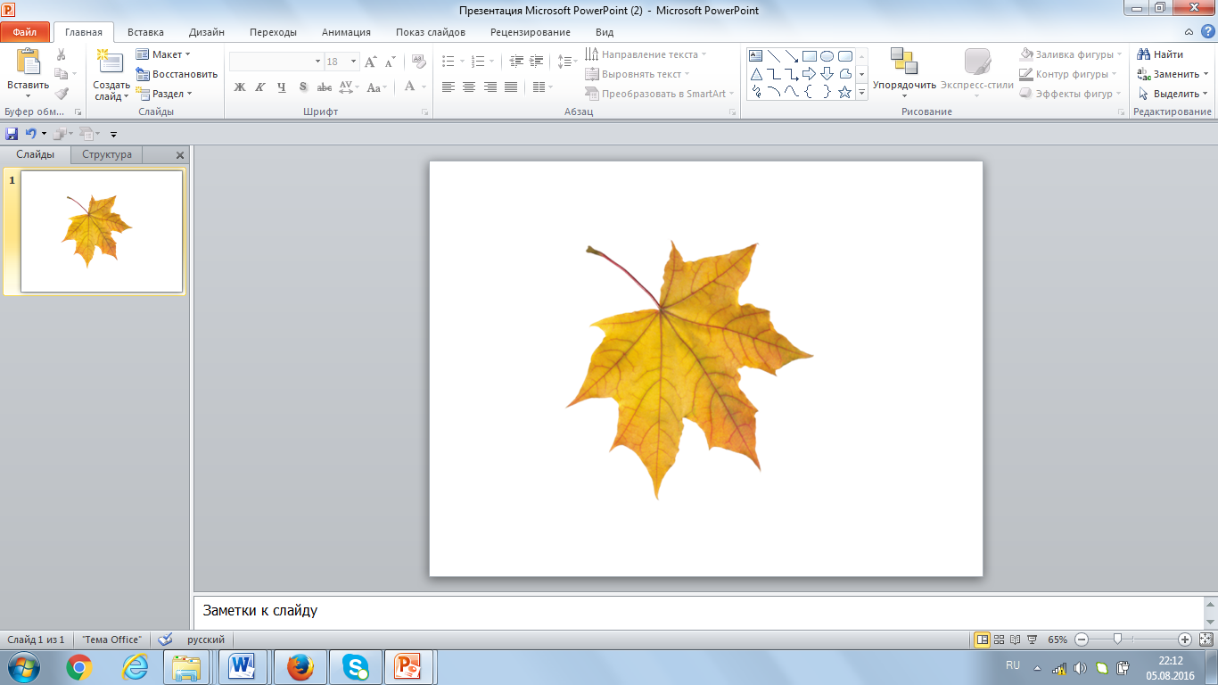Click the Вставить paste button
This screenshot has width=1218, height=685.
(x=29, y=73)
